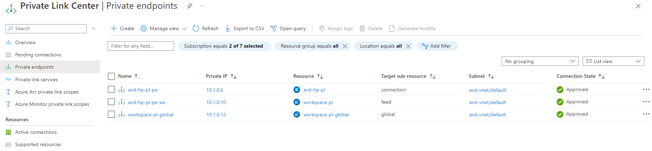Open subnet link in avd-hp-pl-pe-ws row
The height and width of the screenshot is (151, 652).
[487, 102]
